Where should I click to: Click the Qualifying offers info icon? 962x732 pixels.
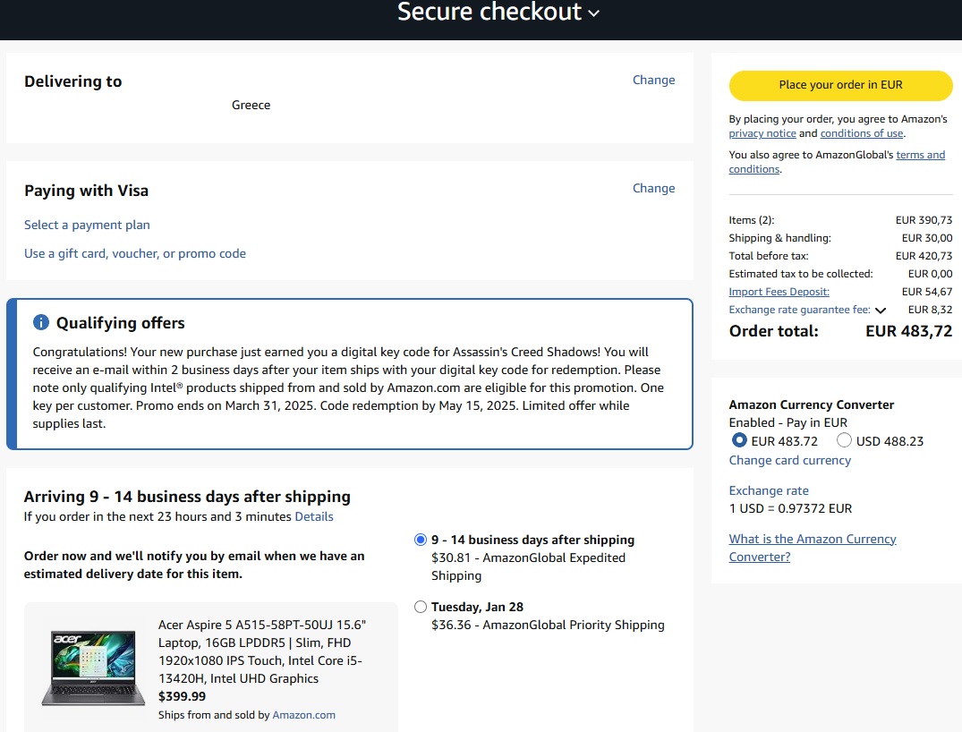(40, 322)
